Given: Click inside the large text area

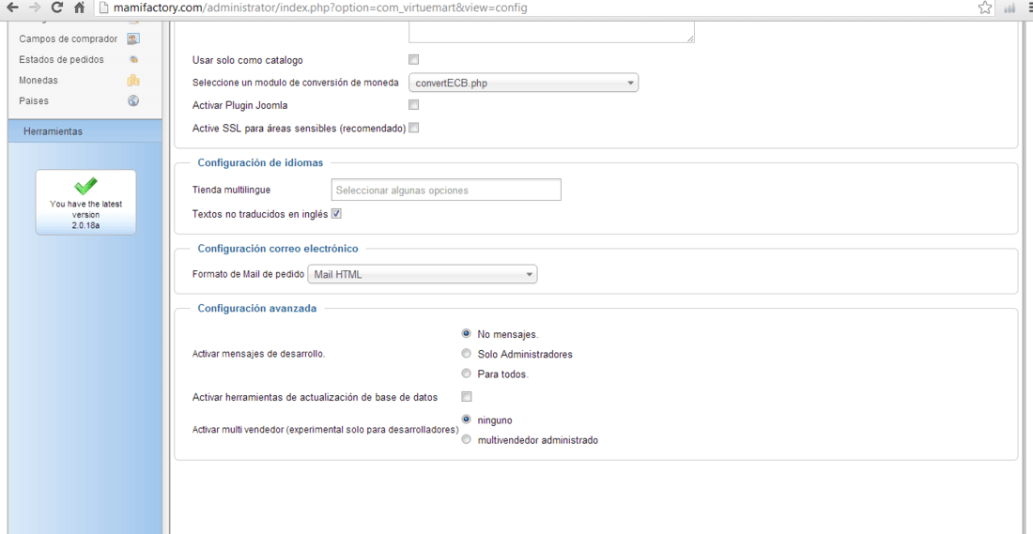Looking at the screenshot, I should [552, 31].
